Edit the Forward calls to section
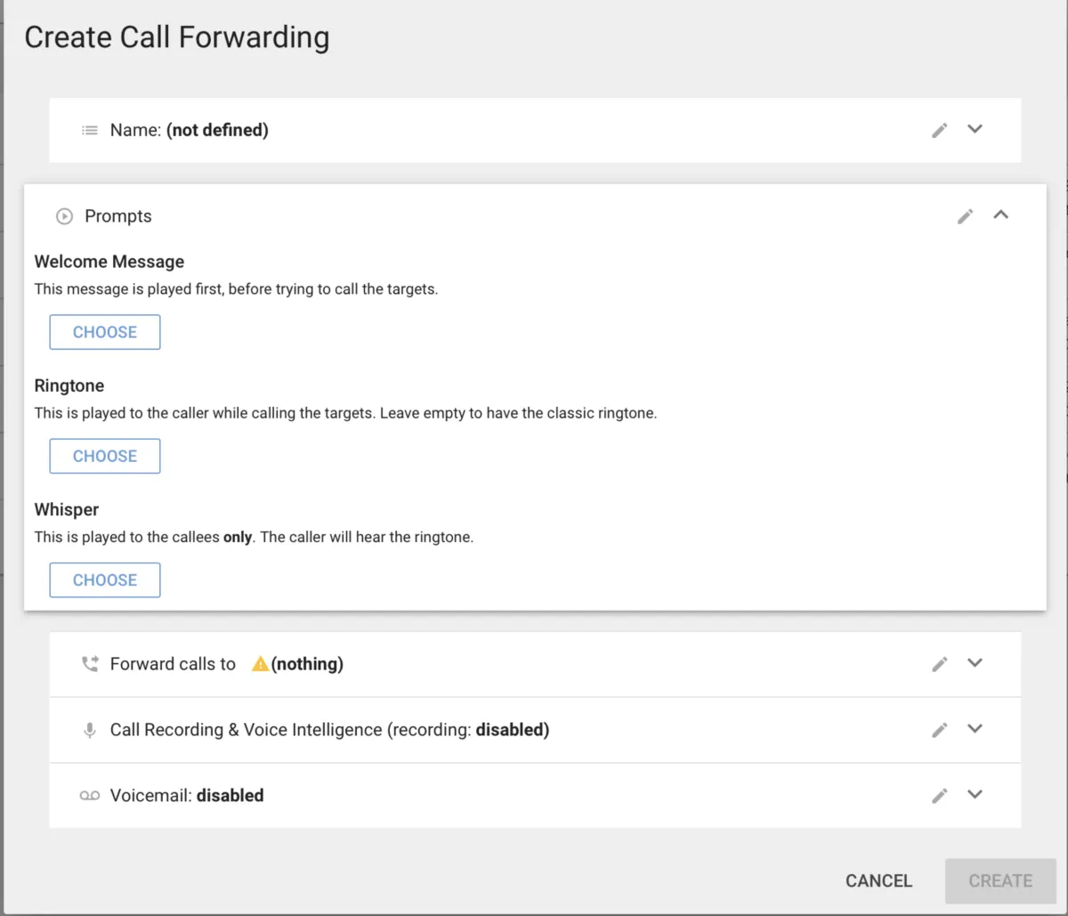 [x=939, y=664]
